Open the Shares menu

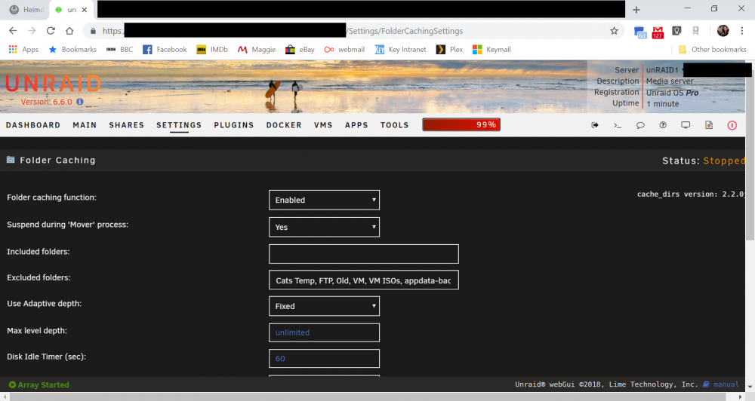pyautogui.click(x=127, y=125)
